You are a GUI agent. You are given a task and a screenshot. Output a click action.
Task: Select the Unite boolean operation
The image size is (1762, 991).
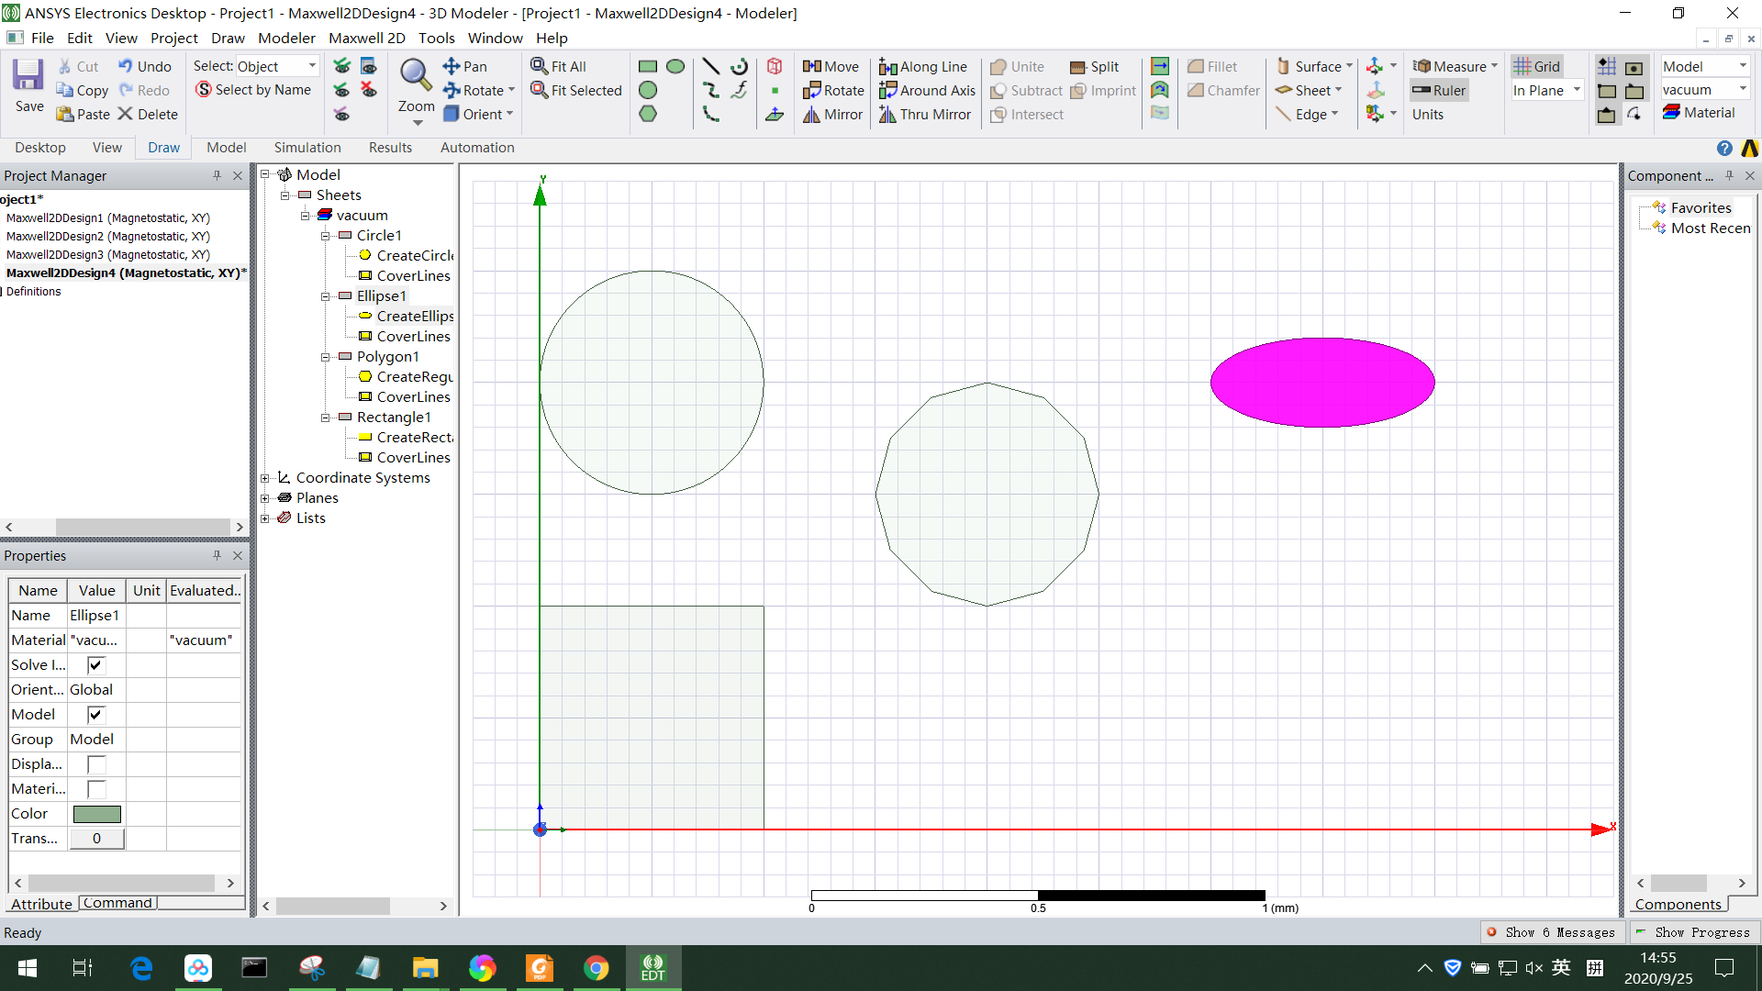coord(1017,66)
